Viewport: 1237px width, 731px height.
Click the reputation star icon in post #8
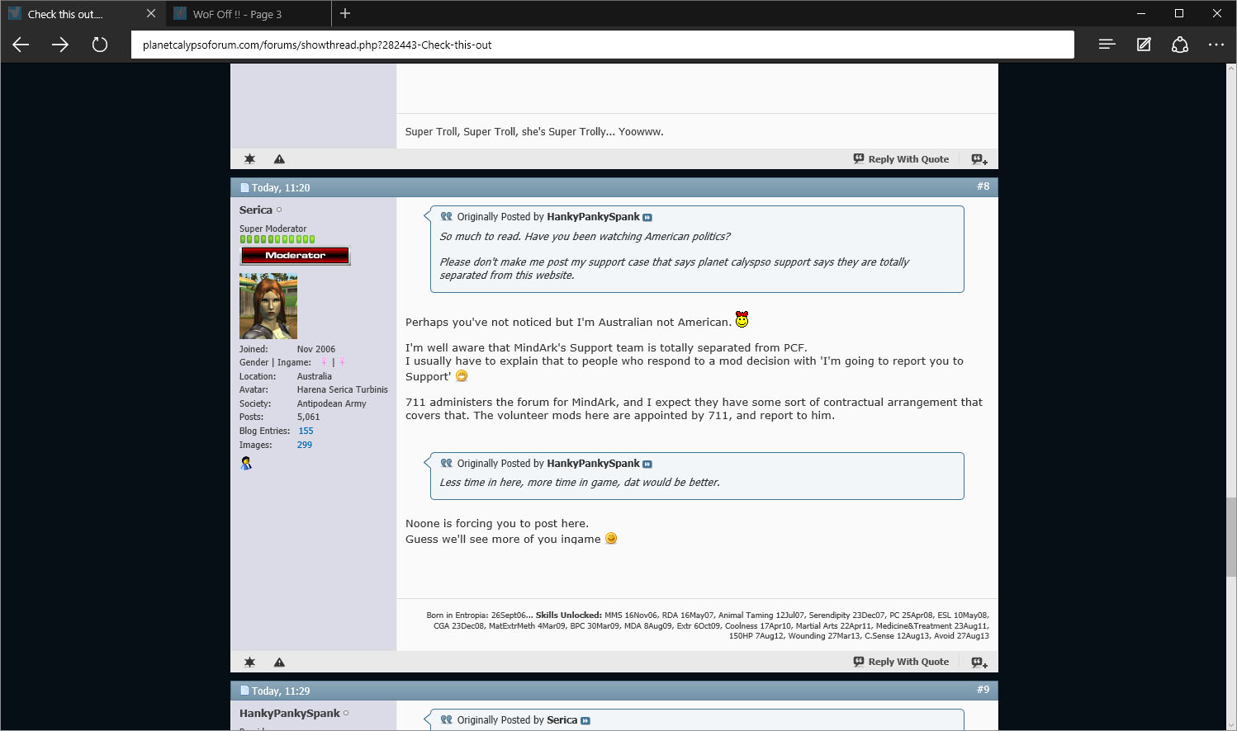(249, 663)
